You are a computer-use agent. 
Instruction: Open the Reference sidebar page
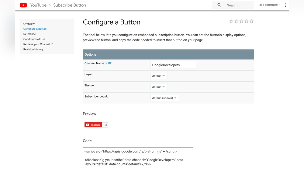pyautogui.click(x=29, y=34)
